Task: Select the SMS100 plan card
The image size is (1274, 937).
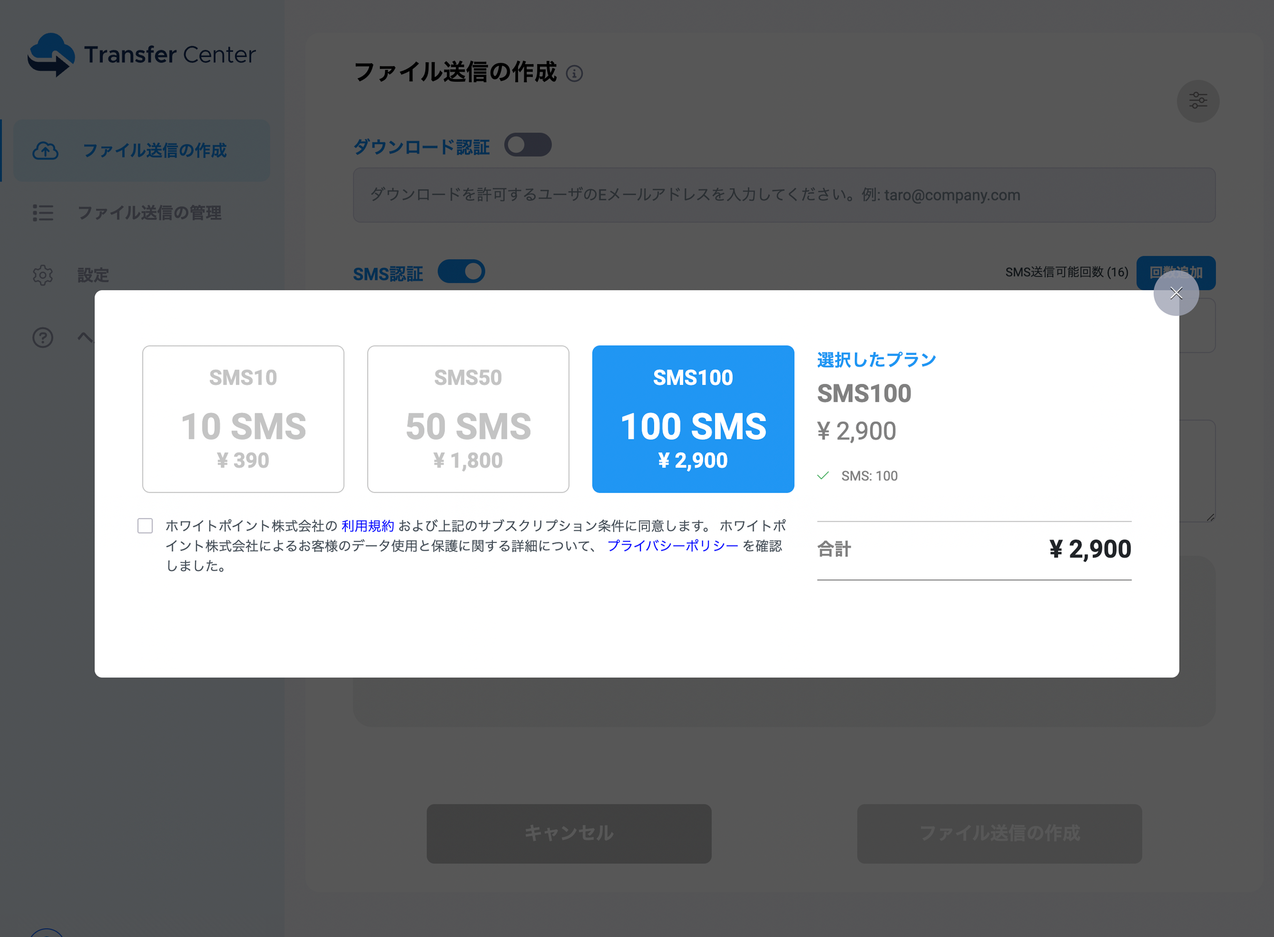Action: pos(693,419)
